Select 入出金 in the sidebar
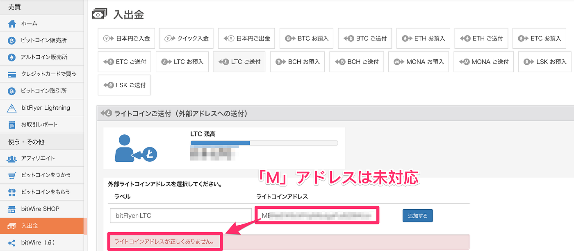Viewport: 574px width, 251px height. coord(42,226)
